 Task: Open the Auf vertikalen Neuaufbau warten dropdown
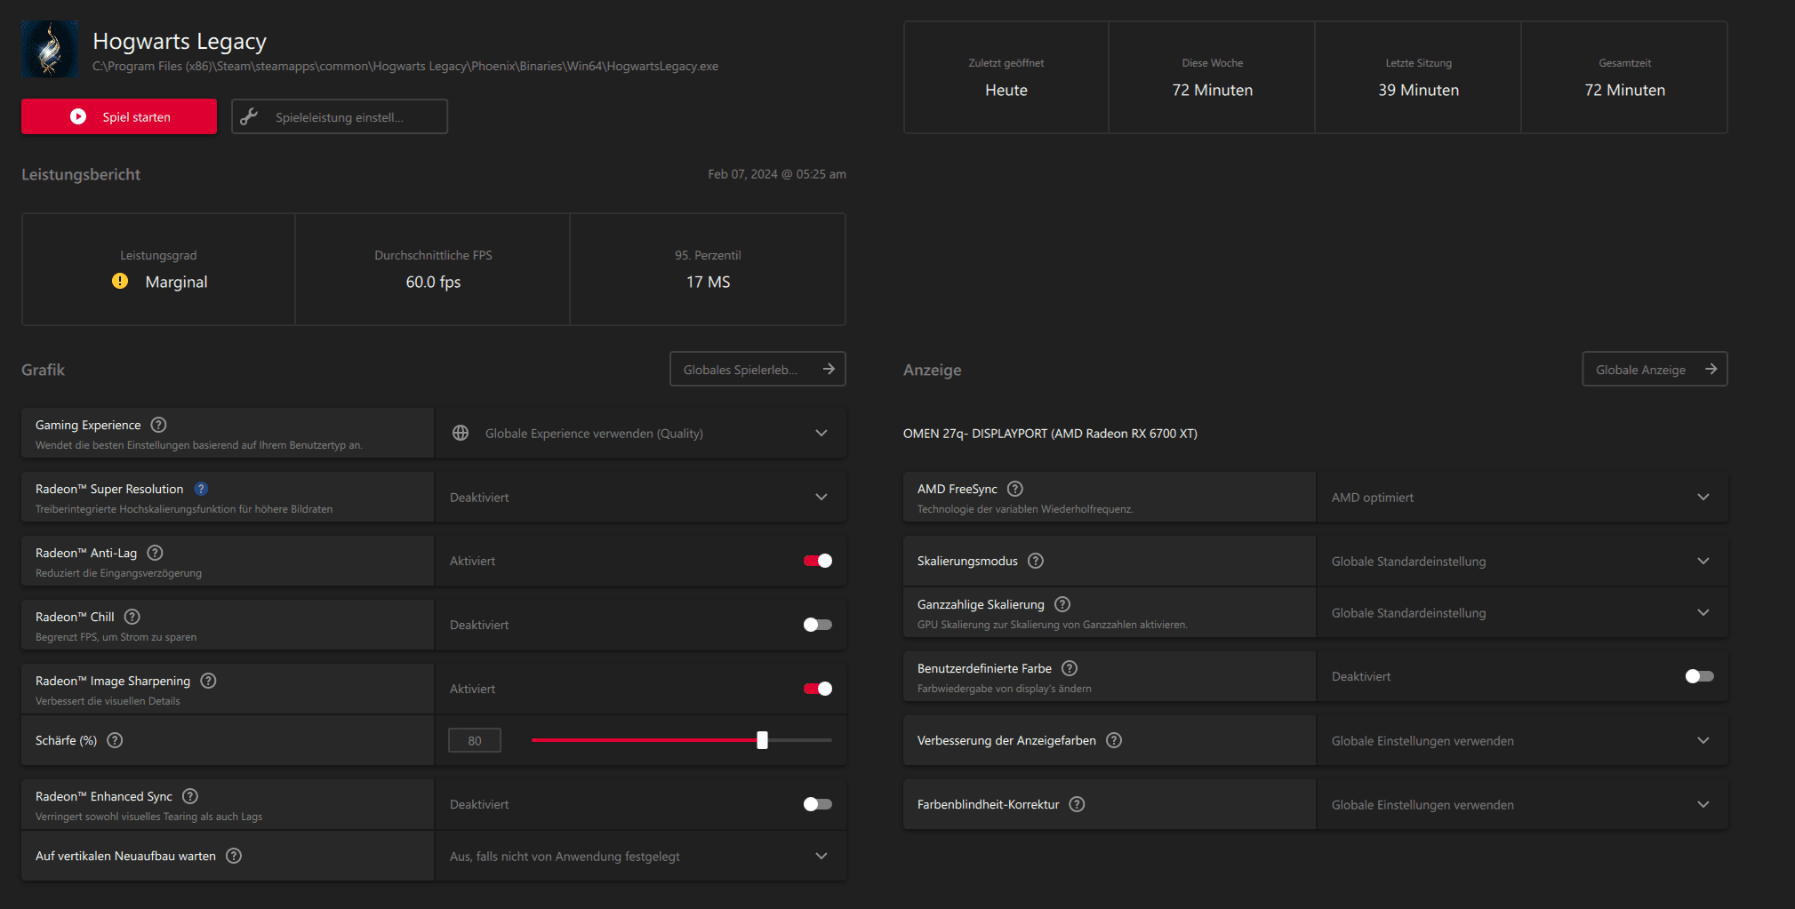tap(640, 856)
